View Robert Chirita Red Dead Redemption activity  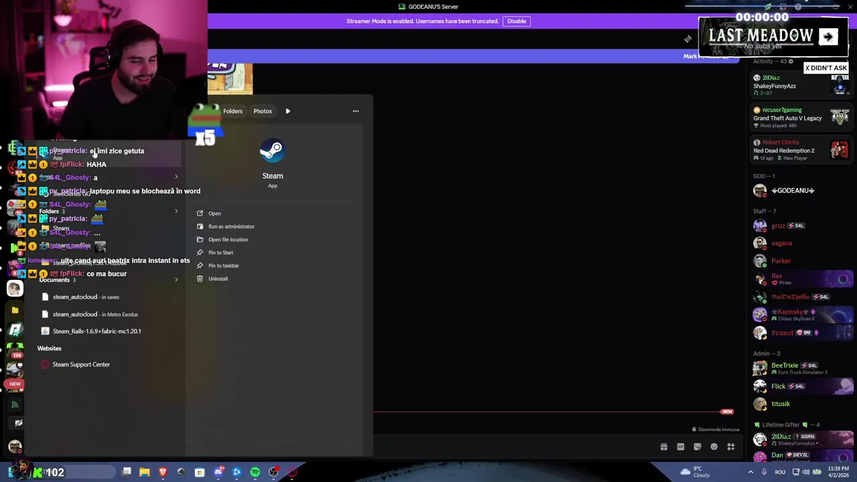point(801,150)
